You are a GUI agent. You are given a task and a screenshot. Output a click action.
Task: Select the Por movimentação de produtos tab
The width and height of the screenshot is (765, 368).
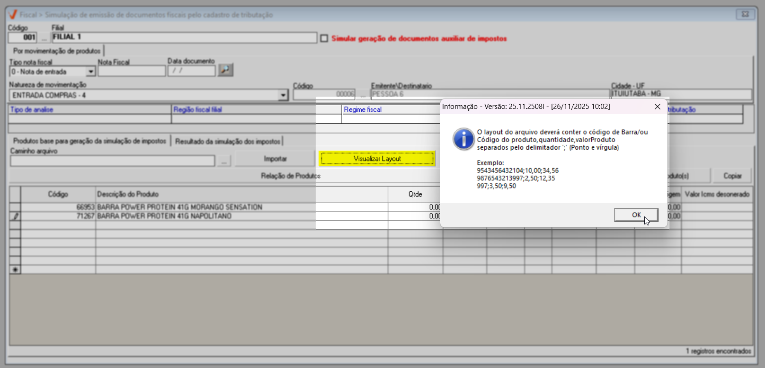coord(57,51)
